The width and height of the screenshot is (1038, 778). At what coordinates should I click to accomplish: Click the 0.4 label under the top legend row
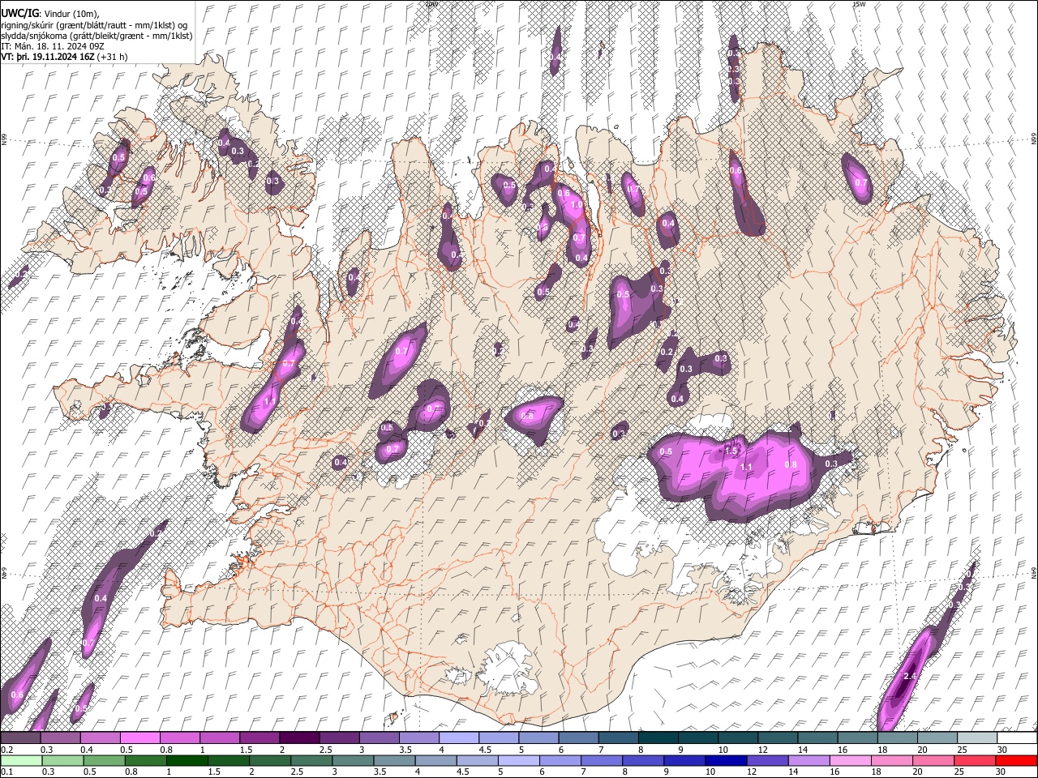pyautogui.click(x=86, y=750)
